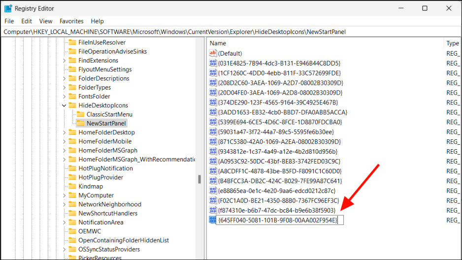The image size is (462, 260).
Task: Click value icon of {20D04FE0-3AEA-1069-A2D8-08002B30309D}
Action: pos(213,93)
